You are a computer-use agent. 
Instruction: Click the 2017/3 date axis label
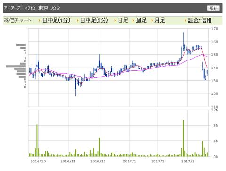coord(188,161)
